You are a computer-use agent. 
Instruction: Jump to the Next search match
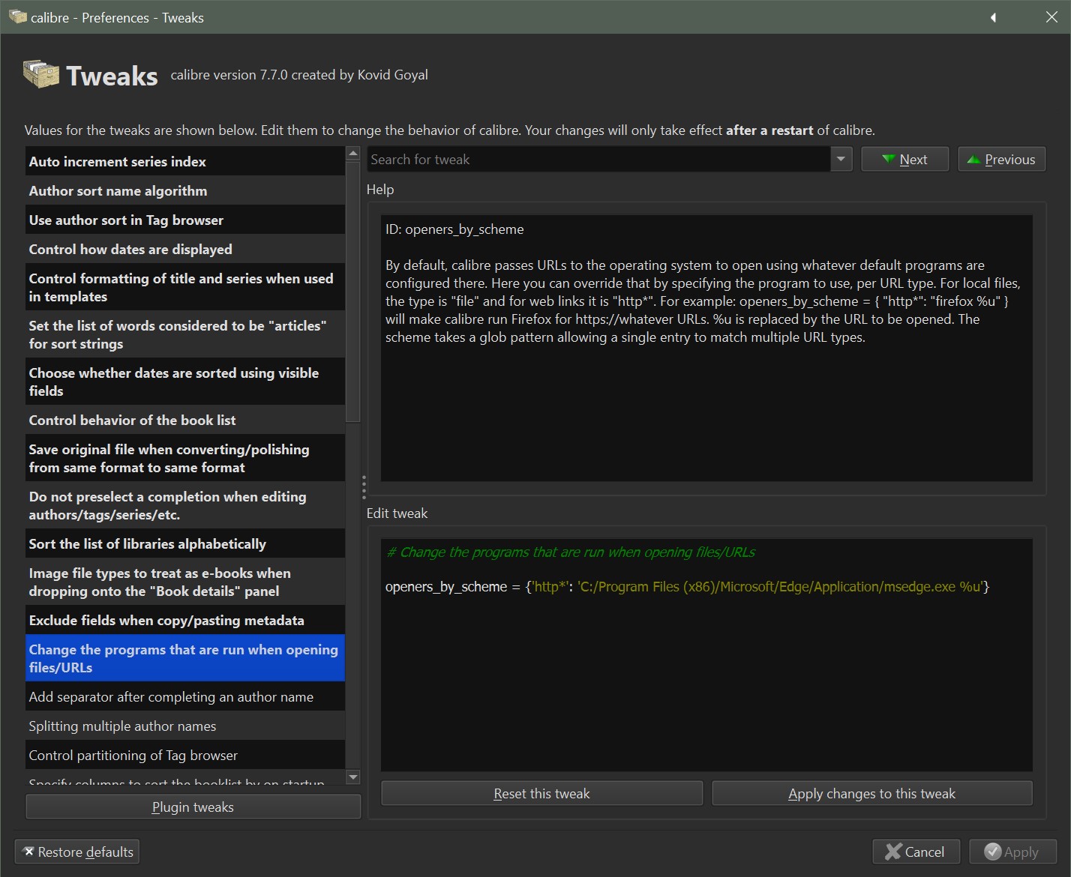click(905, 159)
